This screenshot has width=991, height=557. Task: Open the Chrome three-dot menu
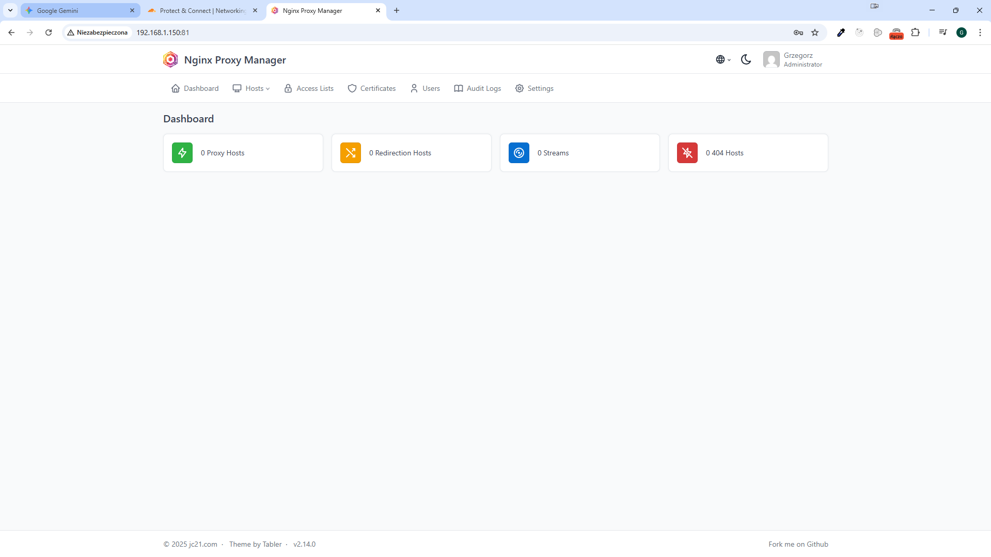(980, 33)
